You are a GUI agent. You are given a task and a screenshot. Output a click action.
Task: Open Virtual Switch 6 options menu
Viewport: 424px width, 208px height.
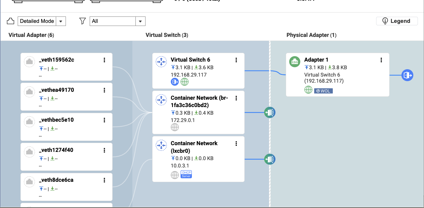point(236,60)
